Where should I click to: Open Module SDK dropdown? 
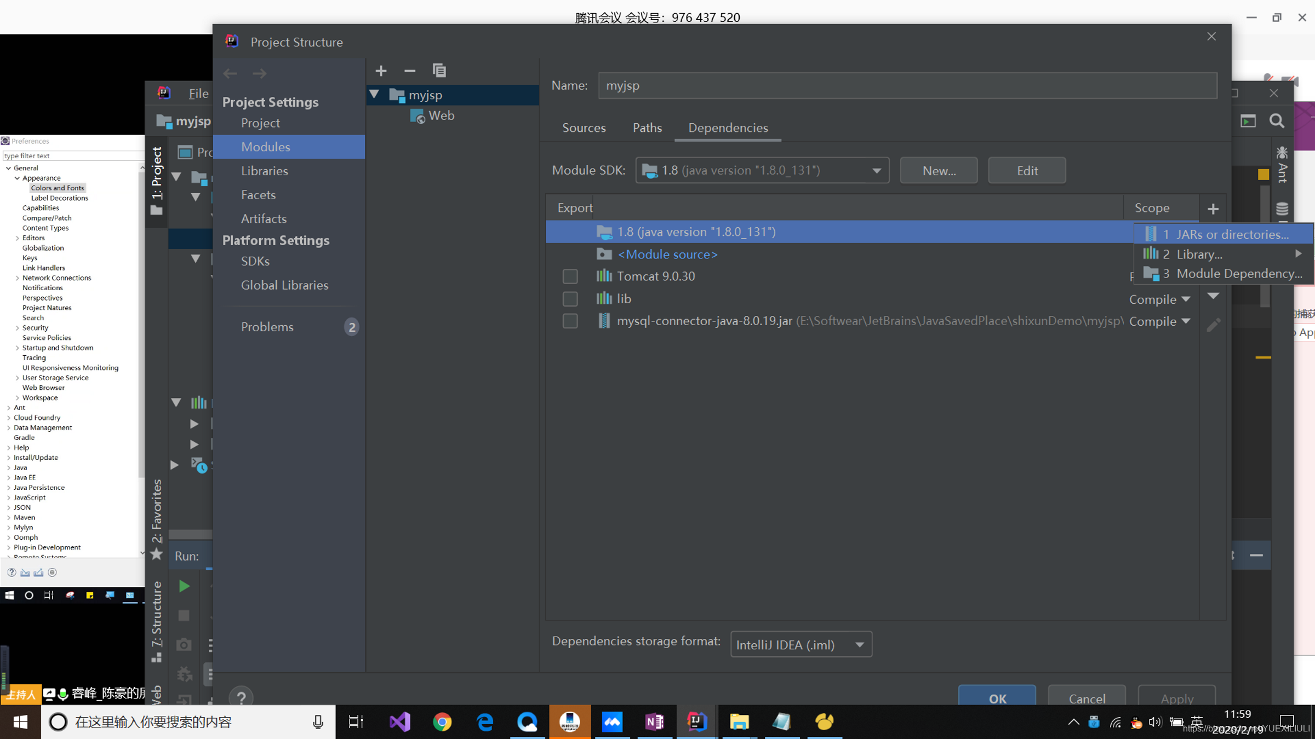click(x=762, y=170)
